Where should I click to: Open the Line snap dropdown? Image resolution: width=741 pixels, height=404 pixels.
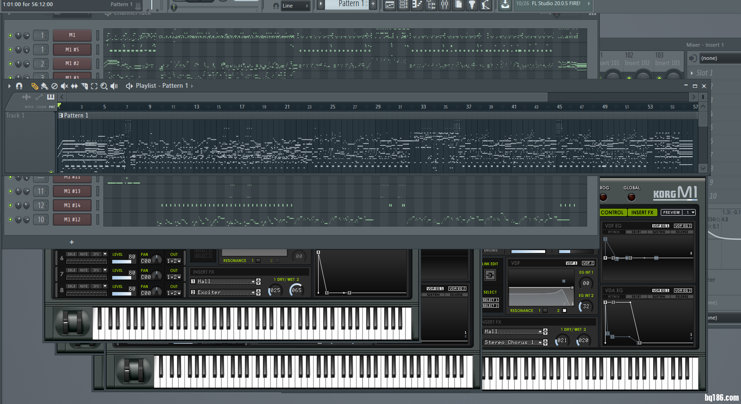pyautogui.click(x=295, y=6)
